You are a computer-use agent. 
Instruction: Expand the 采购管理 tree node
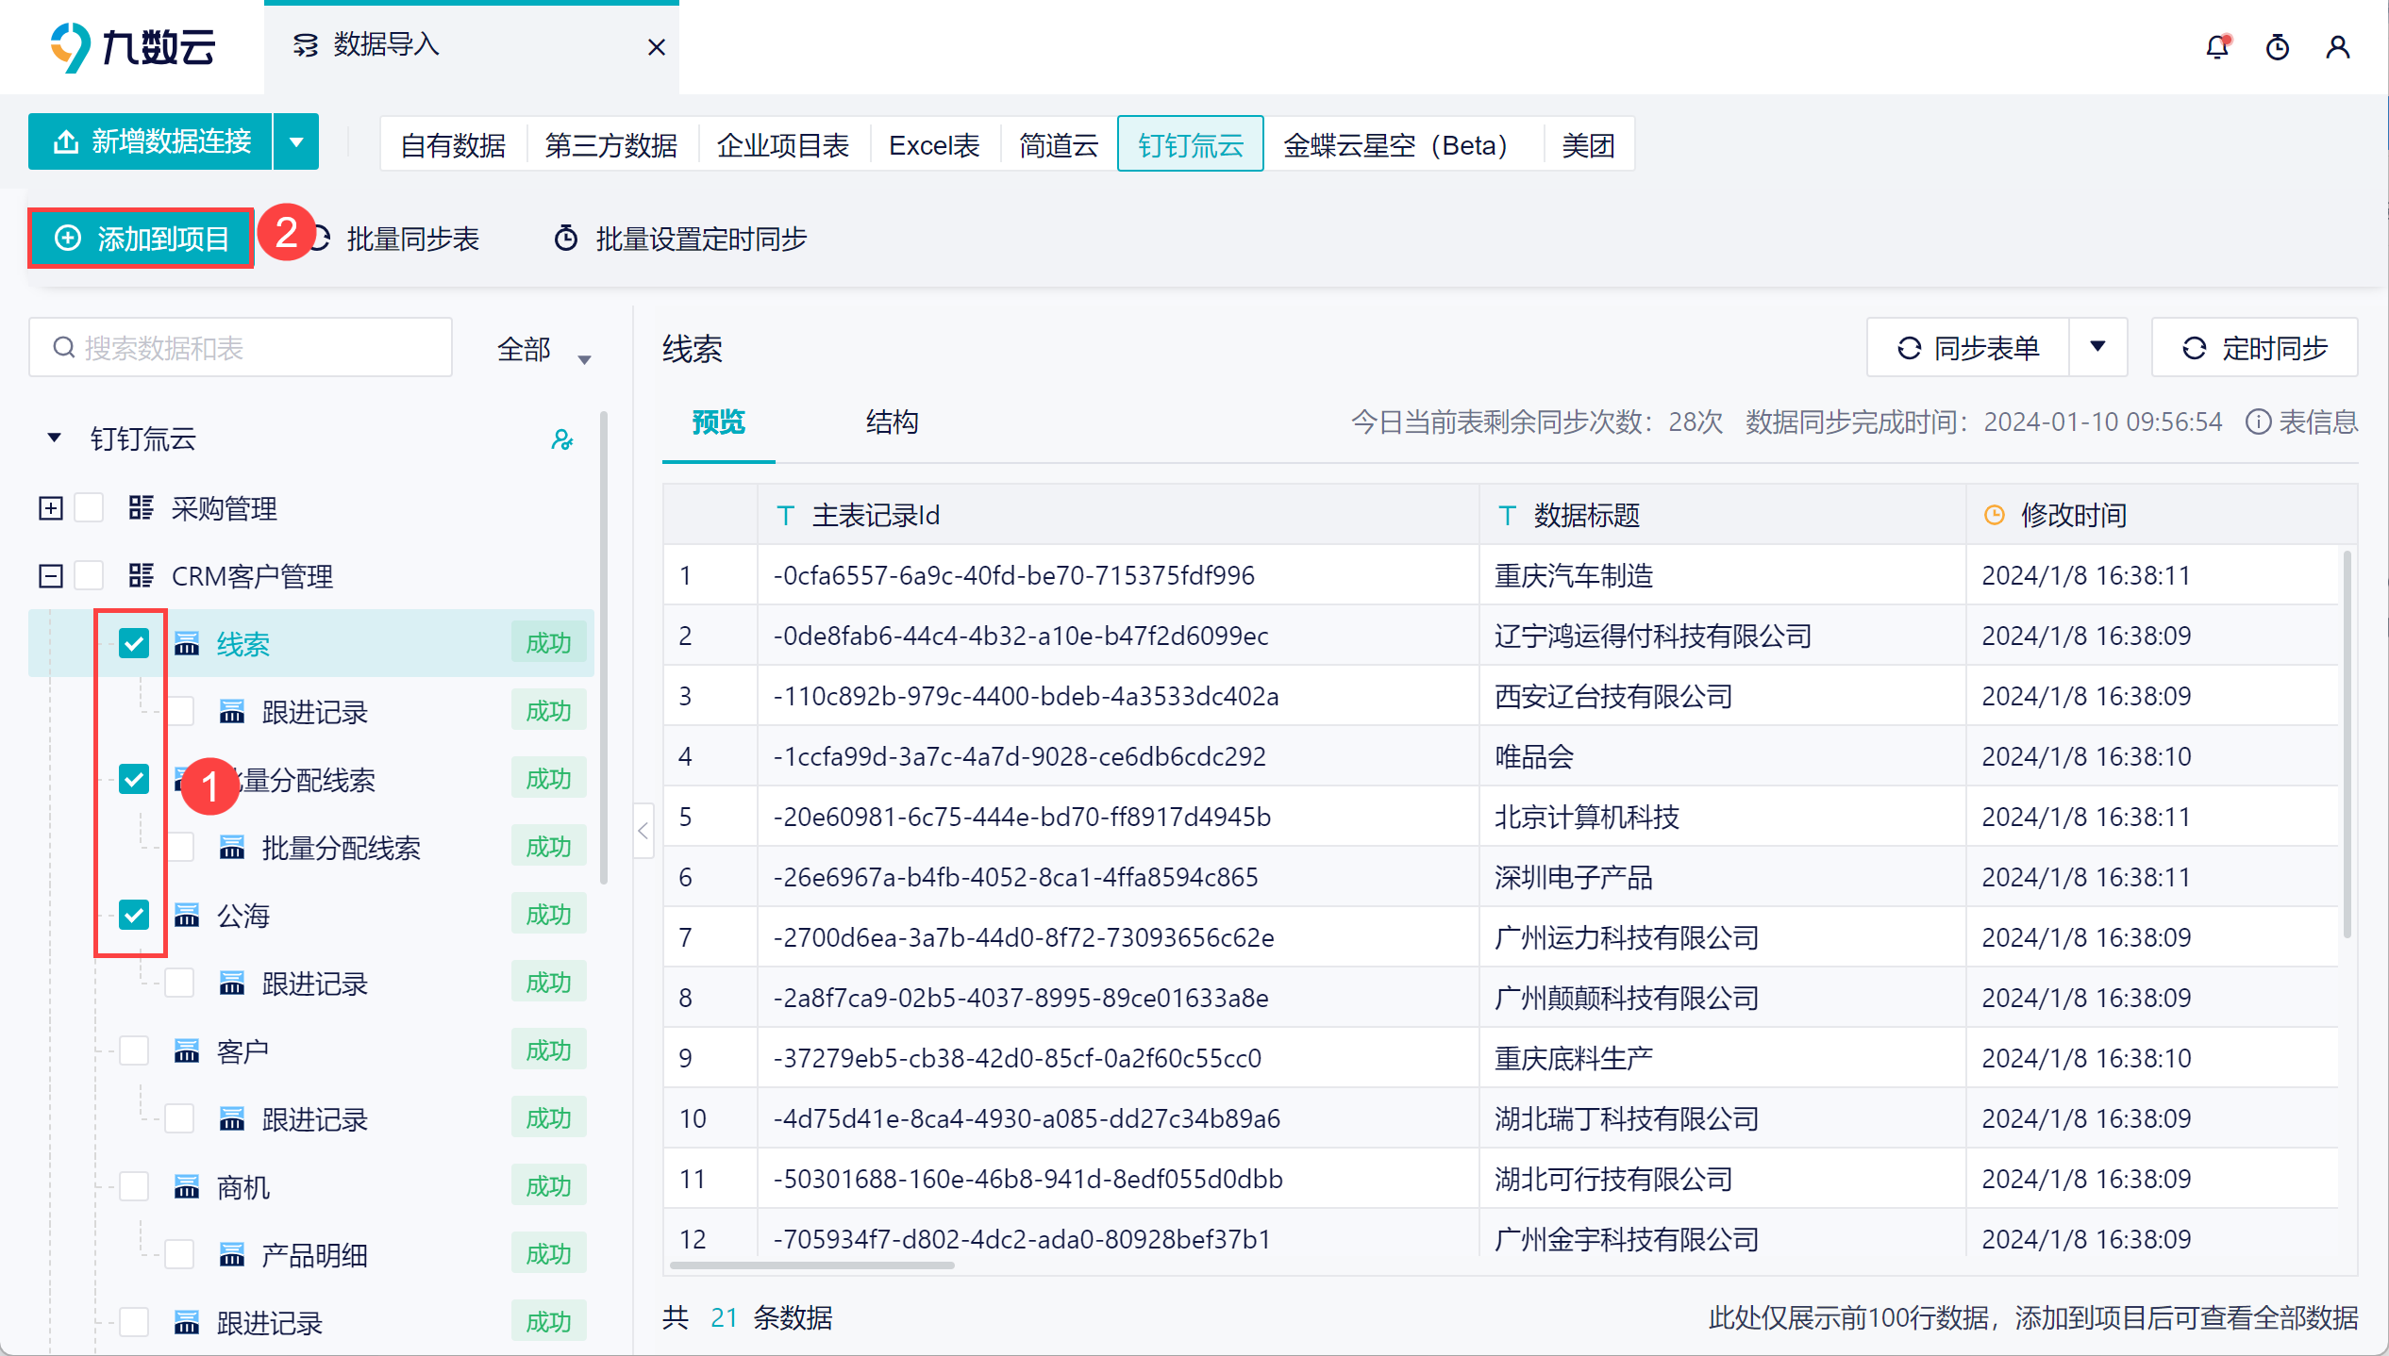point(51,508)
